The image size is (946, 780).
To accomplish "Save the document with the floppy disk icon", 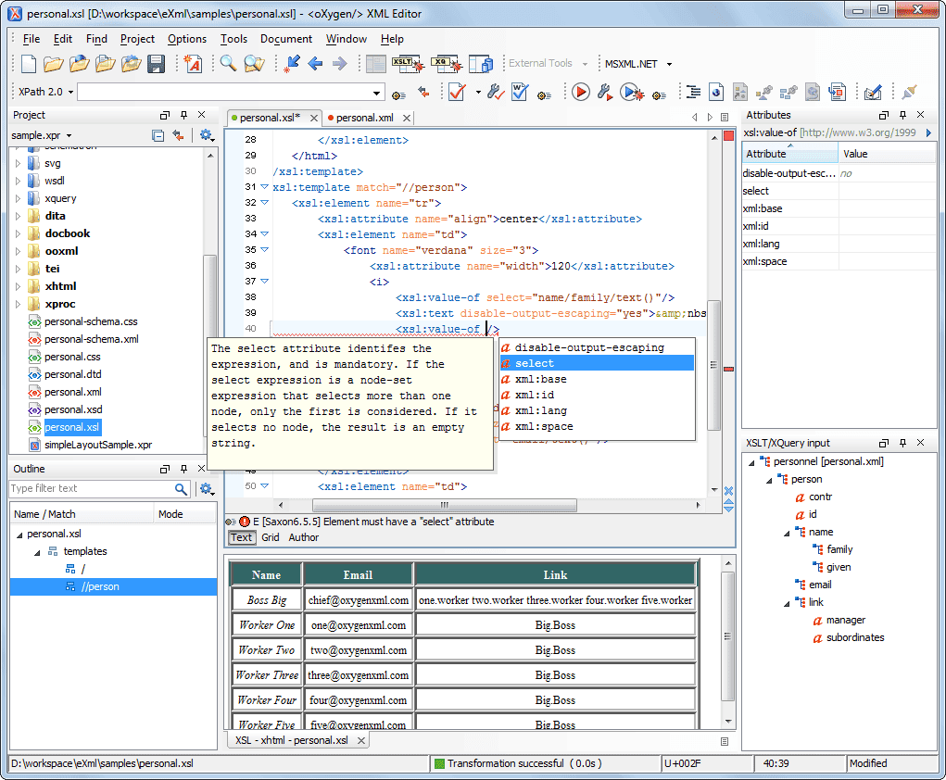I will [157, 63].
